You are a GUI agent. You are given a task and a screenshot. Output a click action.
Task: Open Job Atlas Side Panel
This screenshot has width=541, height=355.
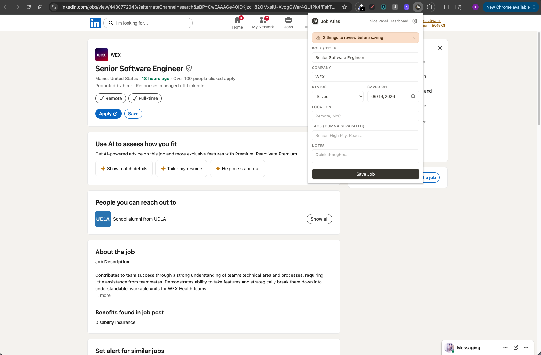point(379,21)
